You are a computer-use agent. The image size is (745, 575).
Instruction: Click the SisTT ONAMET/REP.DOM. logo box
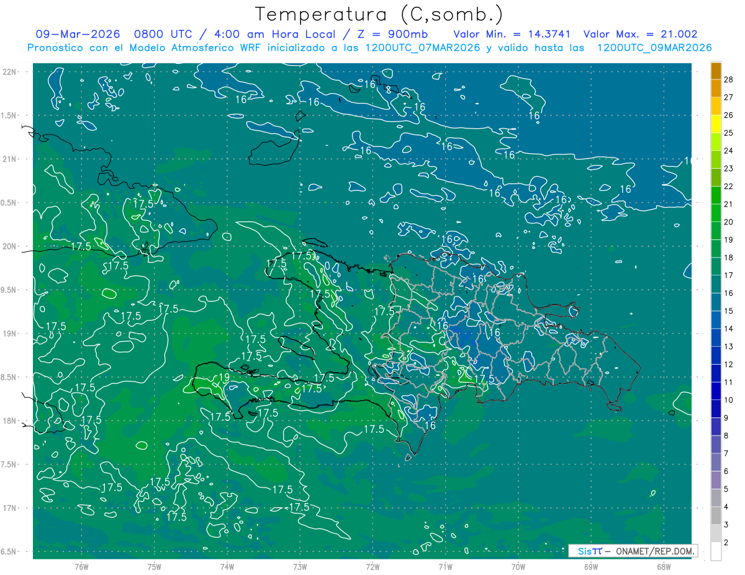(x=632, y=551)
